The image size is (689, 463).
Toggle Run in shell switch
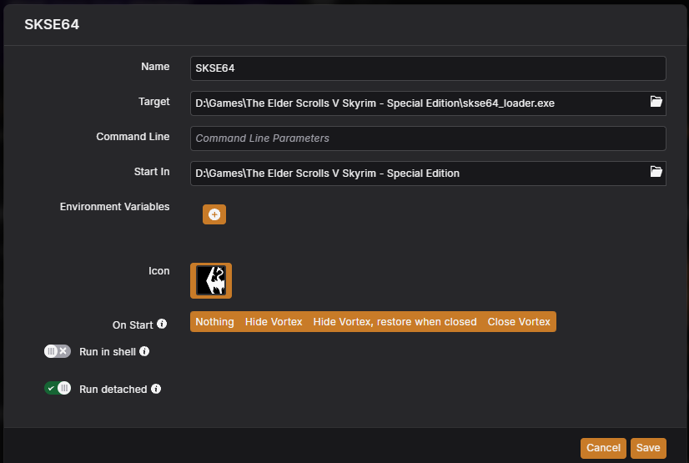(57, 351)
